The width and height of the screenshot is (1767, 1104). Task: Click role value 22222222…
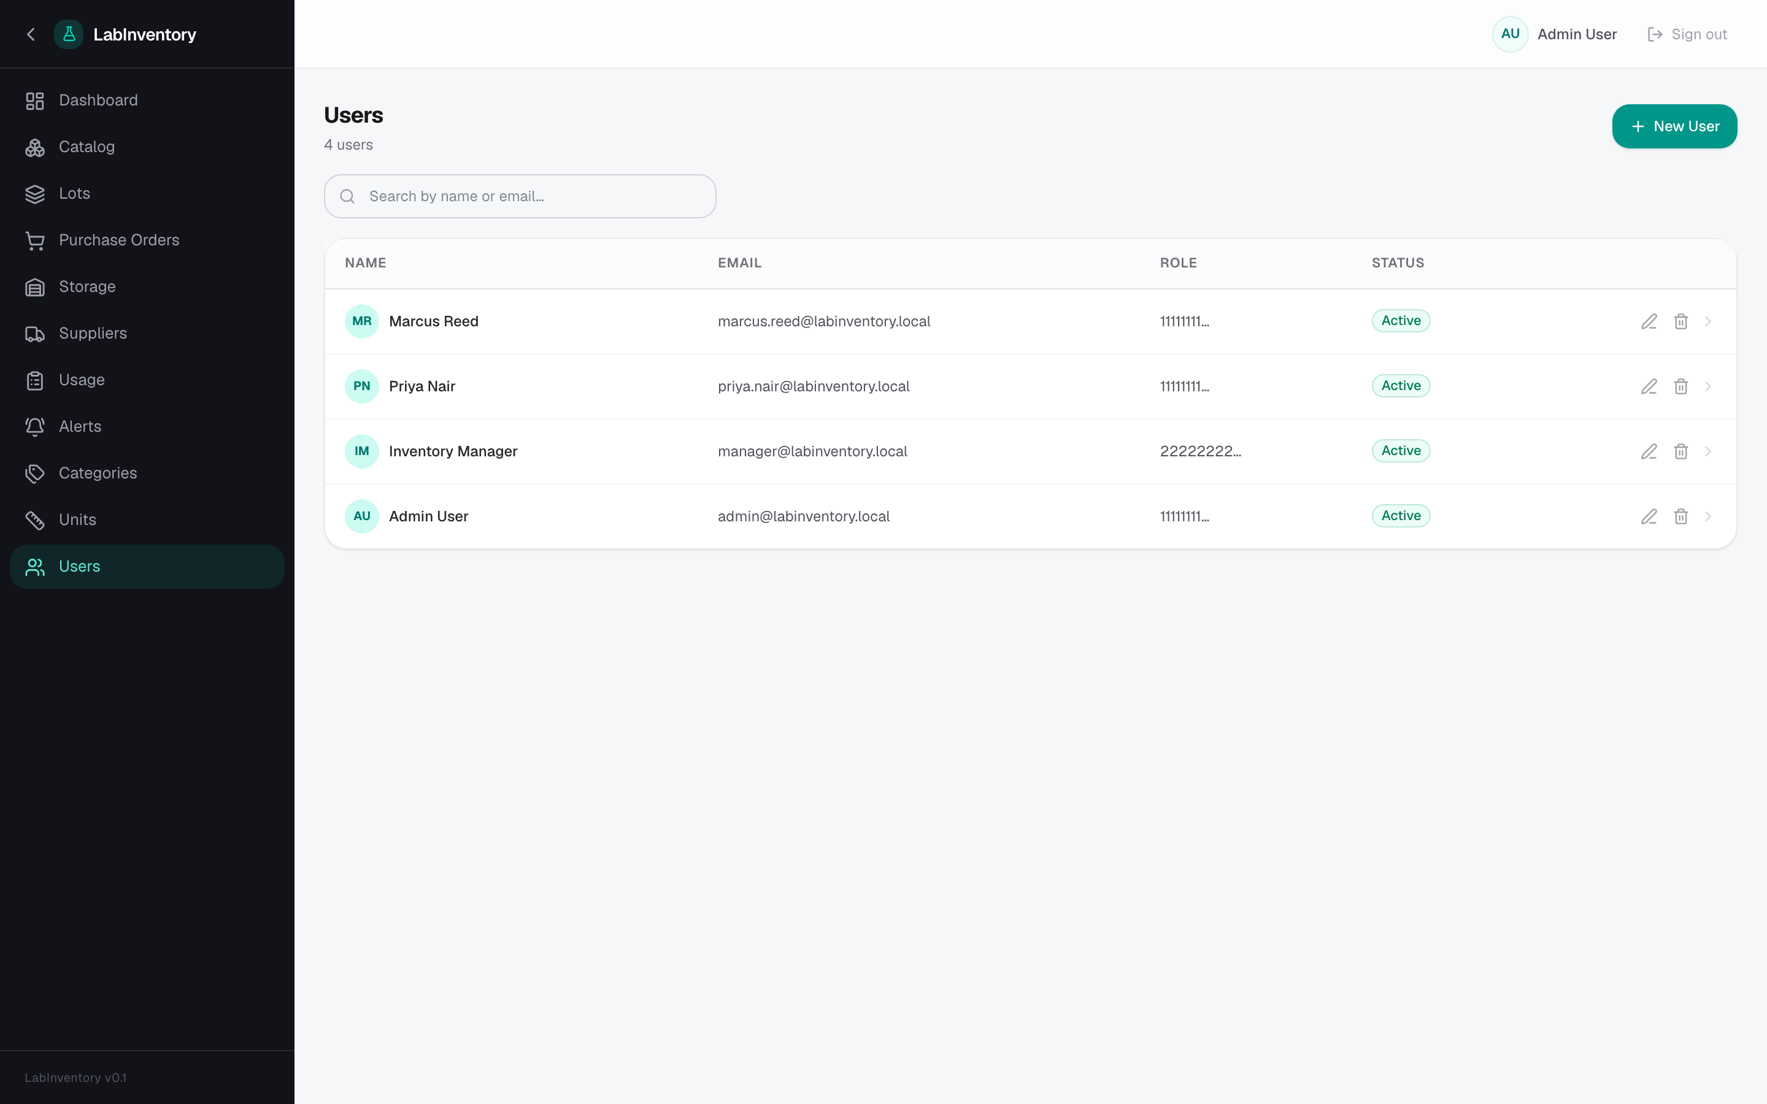coord(1200,451)
